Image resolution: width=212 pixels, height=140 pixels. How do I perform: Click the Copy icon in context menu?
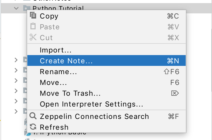coord(33,16)
